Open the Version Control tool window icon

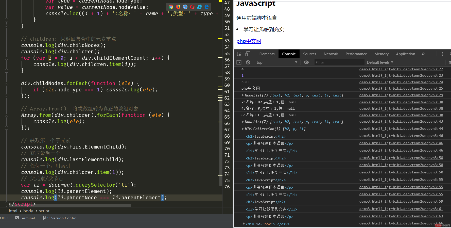pos(44,218)
